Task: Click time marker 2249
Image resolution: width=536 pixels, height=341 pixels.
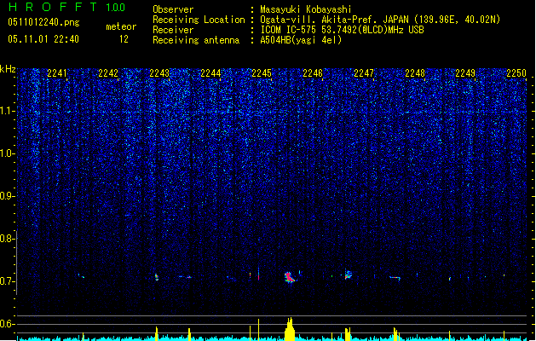Action: (x=465, y=72)
